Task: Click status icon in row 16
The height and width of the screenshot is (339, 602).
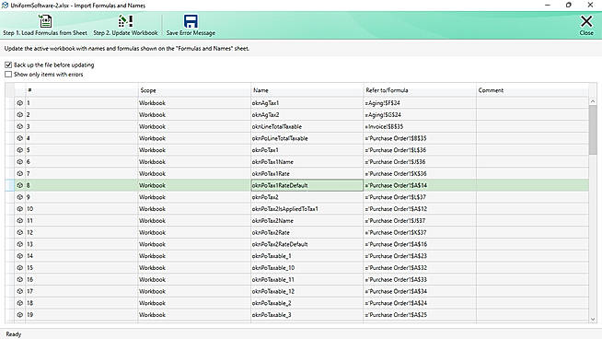Action: (20, 279)
